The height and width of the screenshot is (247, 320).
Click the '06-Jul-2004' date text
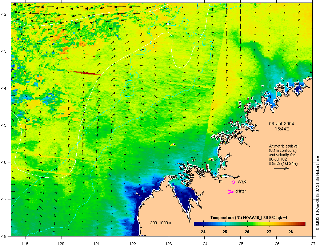pyautogui.click(x=281, y=124)
